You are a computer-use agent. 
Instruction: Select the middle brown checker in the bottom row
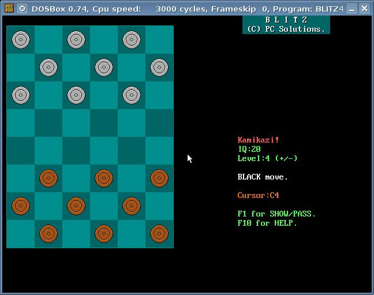[104, 234]
